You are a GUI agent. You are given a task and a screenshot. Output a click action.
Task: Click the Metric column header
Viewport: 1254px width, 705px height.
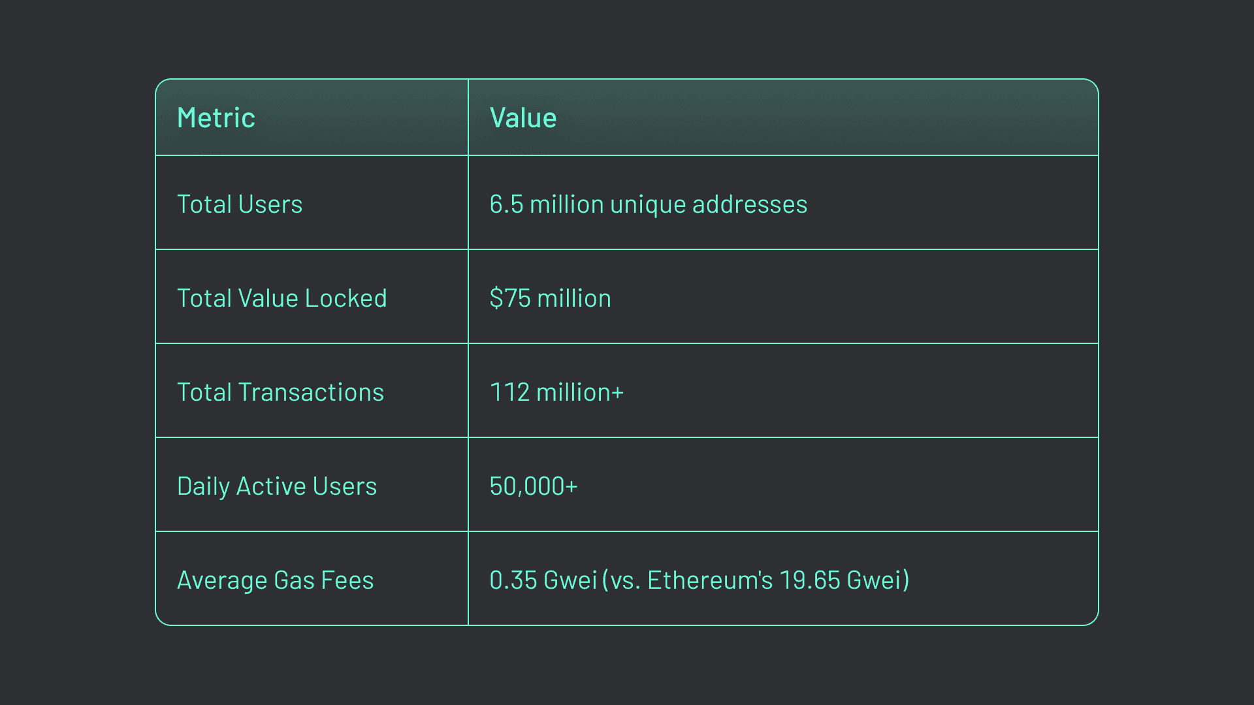click(x=216, y=117)
